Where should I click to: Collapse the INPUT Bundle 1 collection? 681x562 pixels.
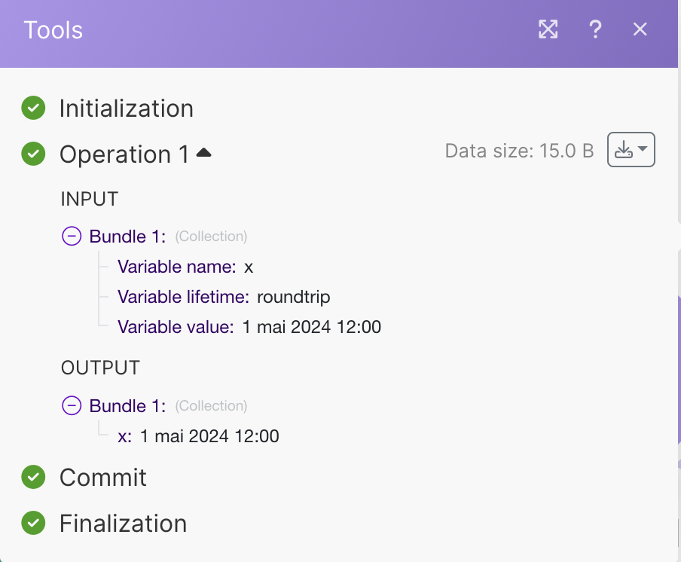click(x=72, y=237)
